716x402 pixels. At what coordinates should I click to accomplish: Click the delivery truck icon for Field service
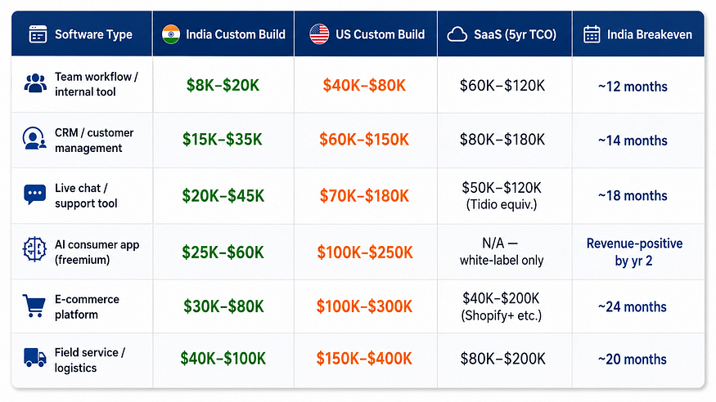(34, 358)
